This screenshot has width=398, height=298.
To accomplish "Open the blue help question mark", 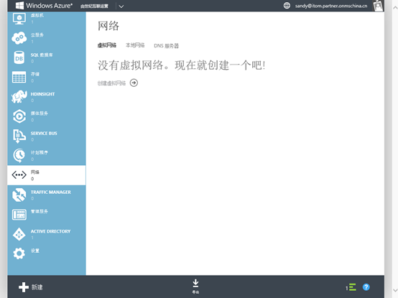I will tap(366, 287).
